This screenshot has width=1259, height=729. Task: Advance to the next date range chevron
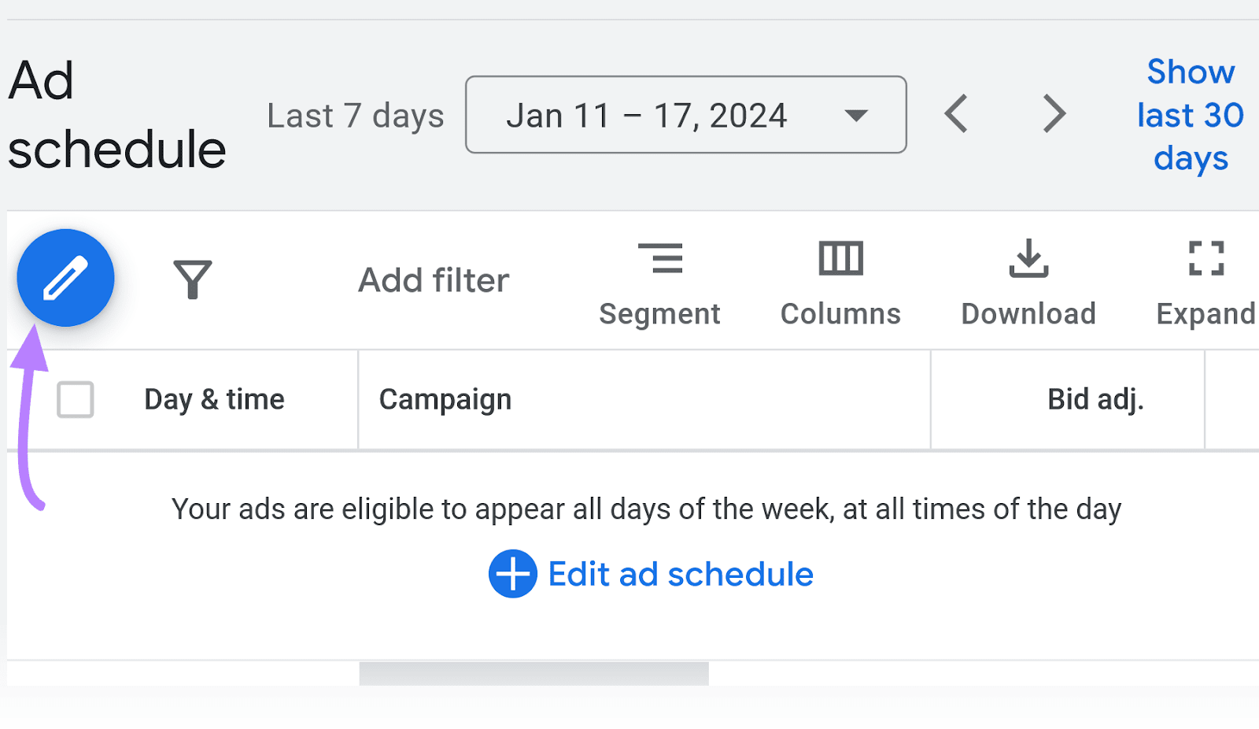(x=1054, y=114)
